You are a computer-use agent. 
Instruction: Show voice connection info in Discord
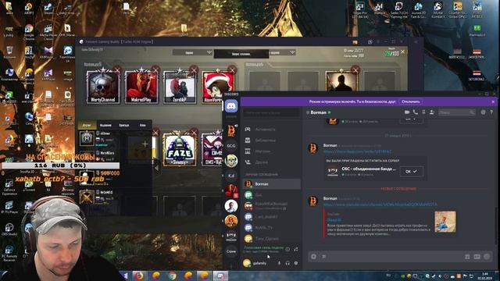287,249
